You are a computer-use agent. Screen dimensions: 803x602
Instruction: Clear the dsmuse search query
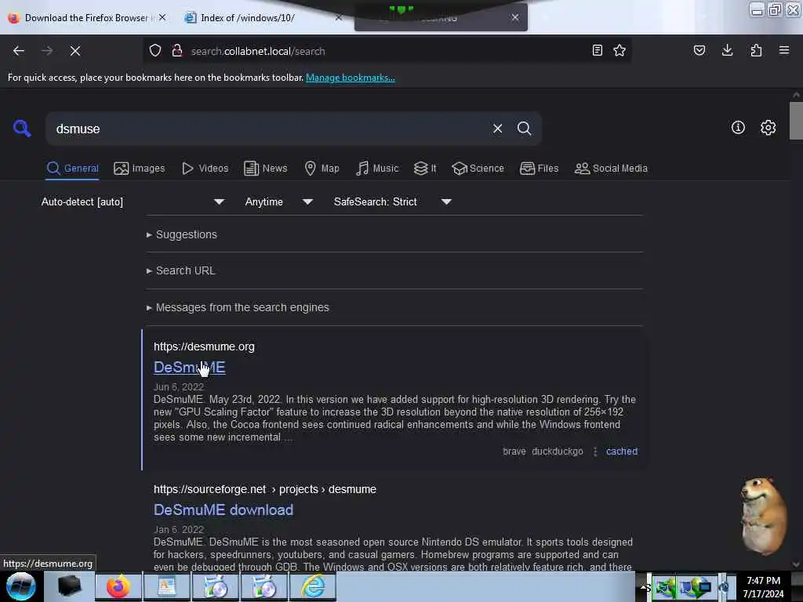pyautogui.click(x=497, y=129)
